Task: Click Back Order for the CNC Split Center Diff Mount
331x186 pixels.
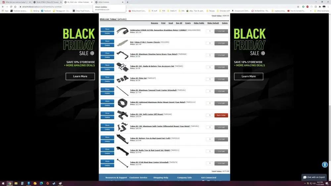Action: pyautogui.click(x=221, y=115)
